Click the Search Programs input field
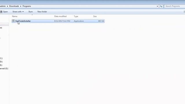185x104 pixels. coord(175,6)
